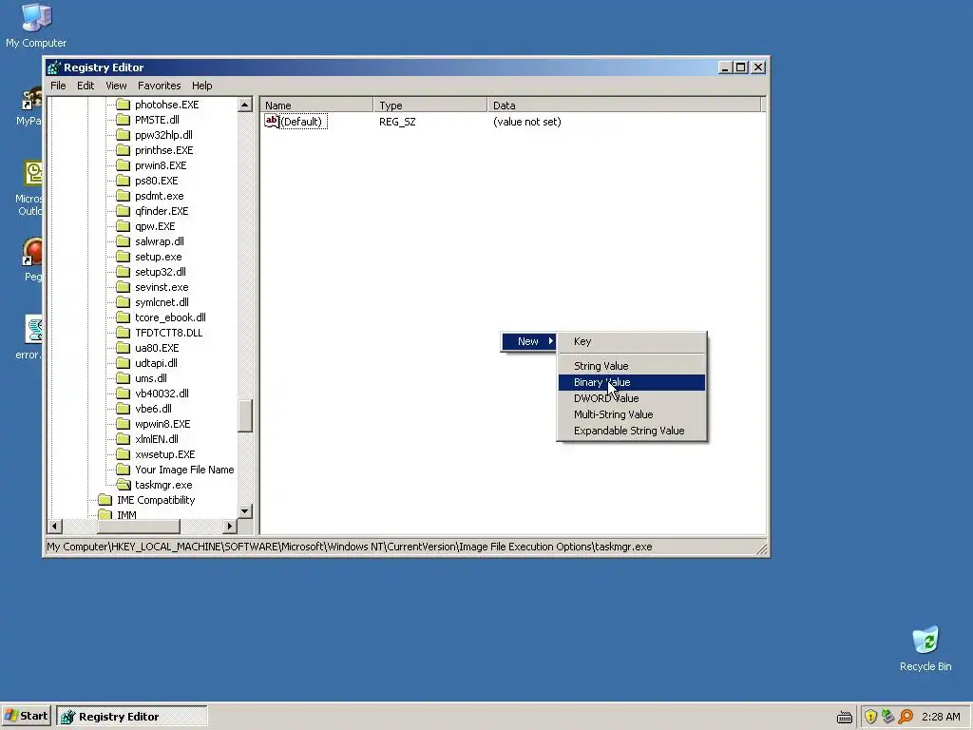Select the IMM key in tree
The image size is (973, 730).
[x=126, y=514]
